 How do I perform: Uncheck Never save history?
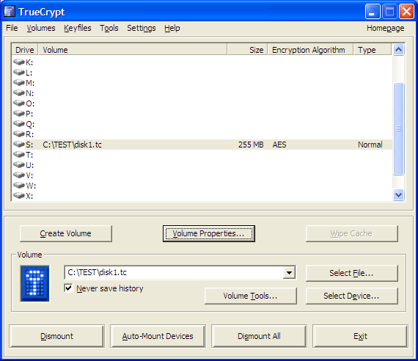68,288
